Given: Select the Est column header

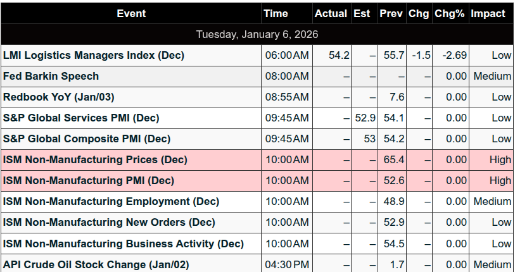Looking at the screenshot, I should 361,13.
